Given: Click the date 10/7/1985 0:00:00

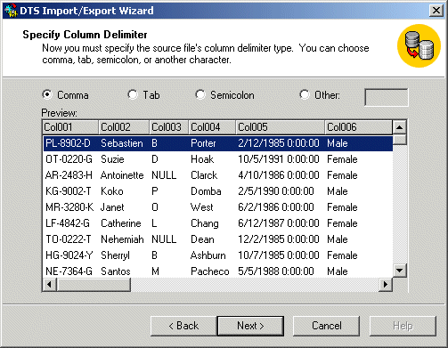Looking at the screenshot, I should click(279, 255).
